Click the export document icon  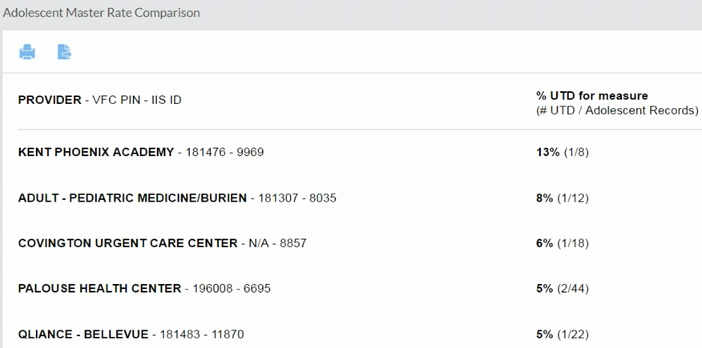(x=64, y=52)
